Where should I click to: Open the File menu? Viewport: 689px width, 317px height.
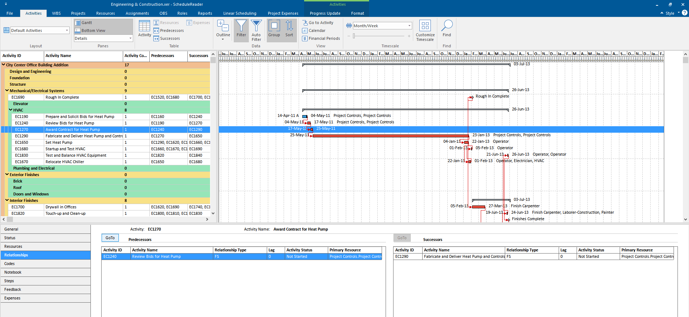click(10, 13)
